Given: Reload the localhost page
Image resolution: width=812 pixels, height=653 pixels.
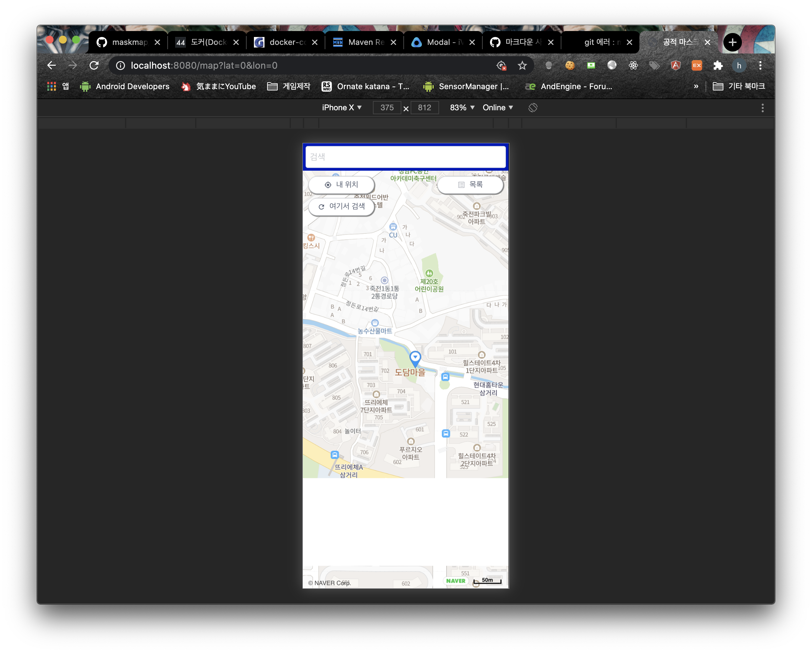Looking at the screenshot, I should [x=94, y=65].
